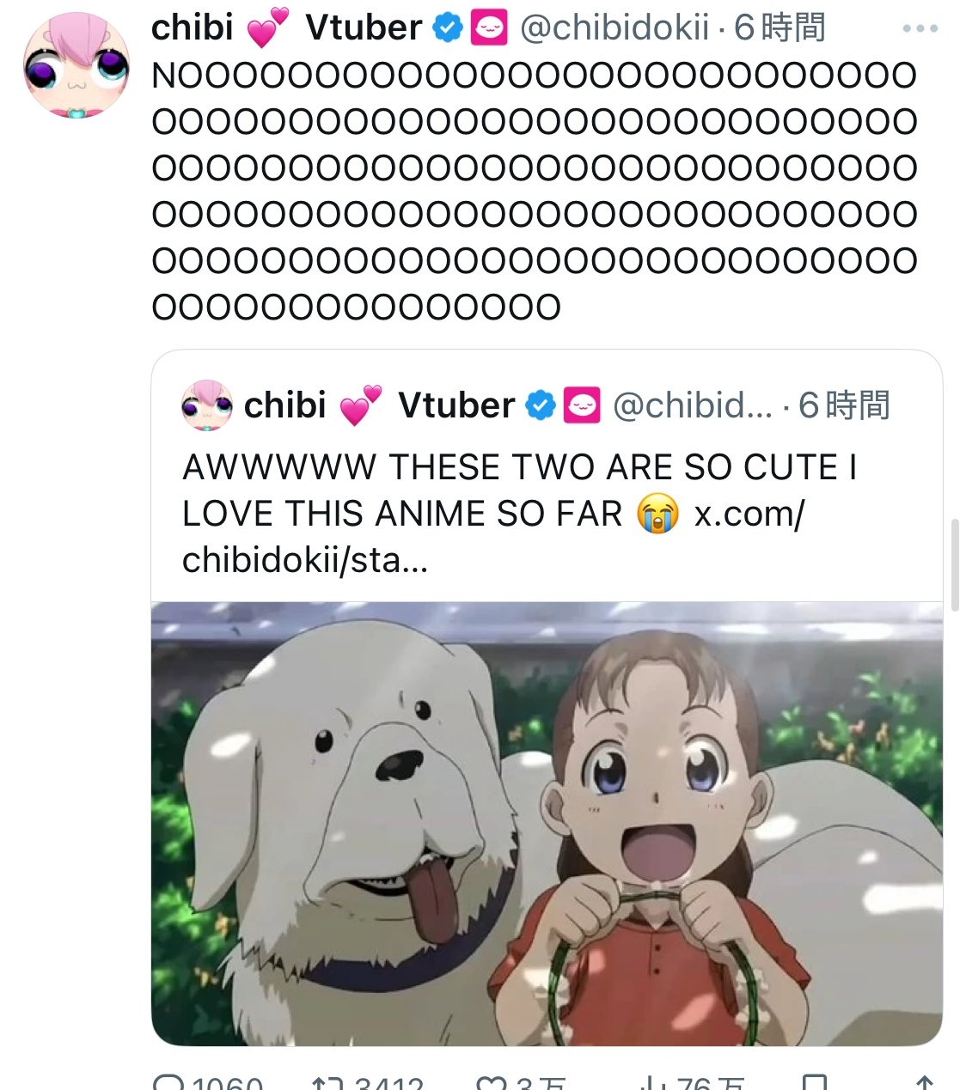Open the small avatar in quoted tweet
This screenshot has height=1090, width=966.
(207, 405)
